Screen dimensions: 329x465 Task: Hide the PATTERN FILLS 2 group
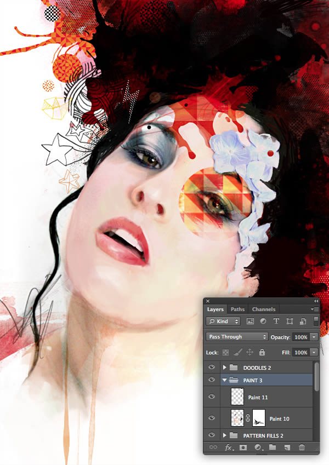point(212,435)
